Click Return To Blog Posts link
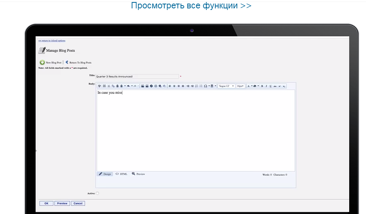This screenshot has height=214, width=366. point(78,62)
